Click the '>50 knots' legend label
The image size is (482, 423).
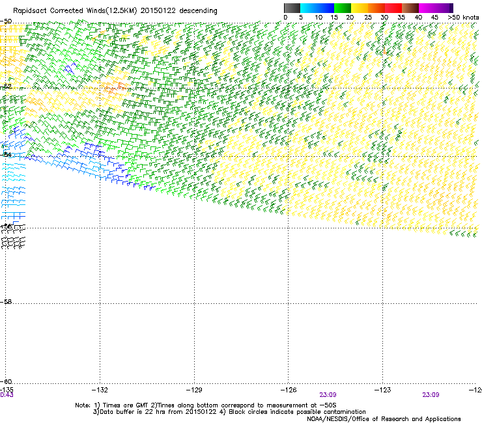click(x=463, y=18)
